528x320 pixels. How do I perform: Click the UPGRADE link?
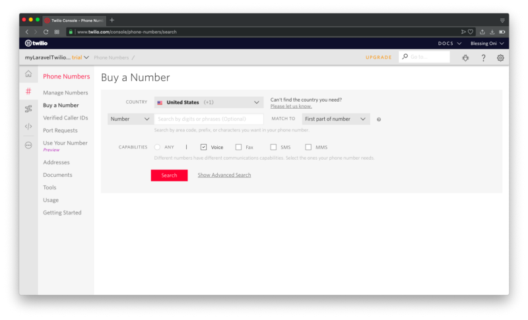[378, 57]
